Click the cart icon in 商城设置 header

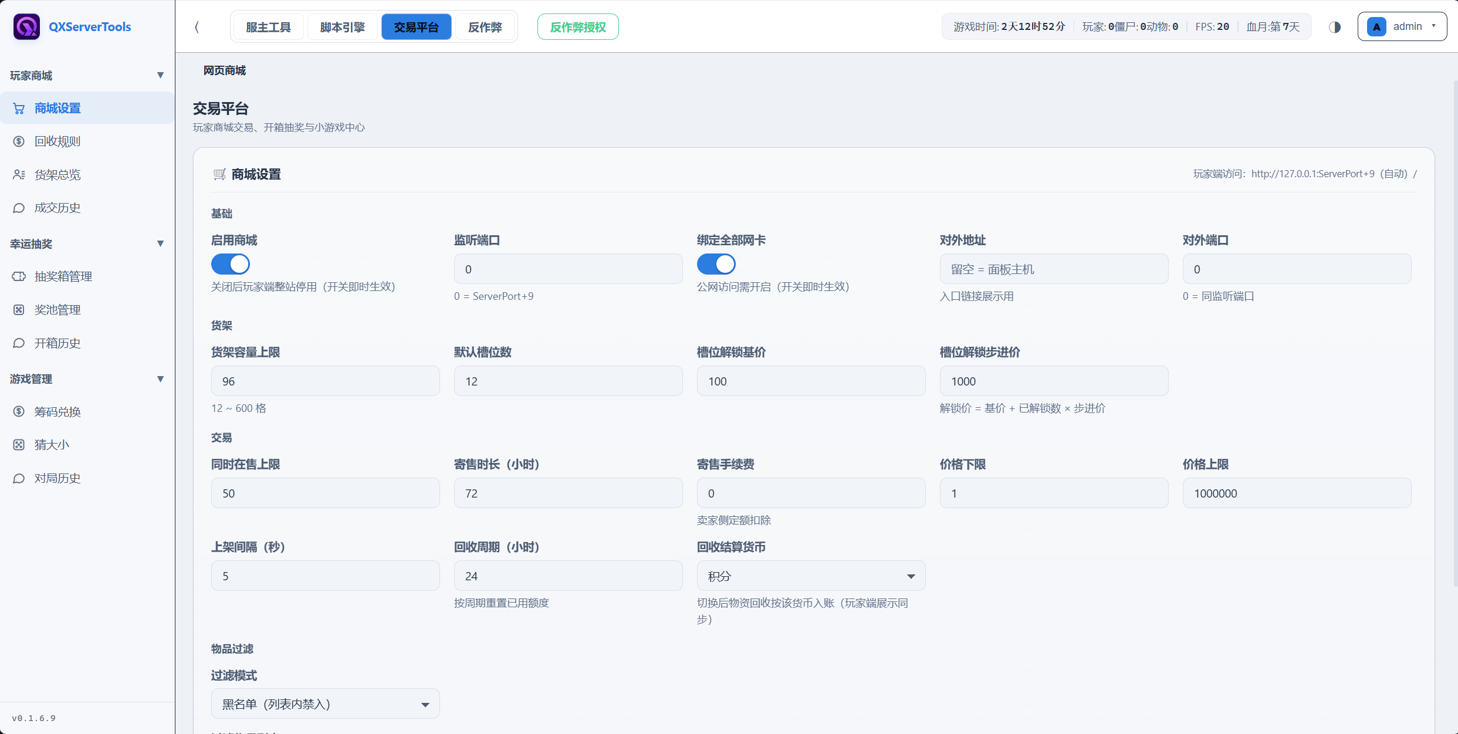pyautogui.click(x=219, y=174)
